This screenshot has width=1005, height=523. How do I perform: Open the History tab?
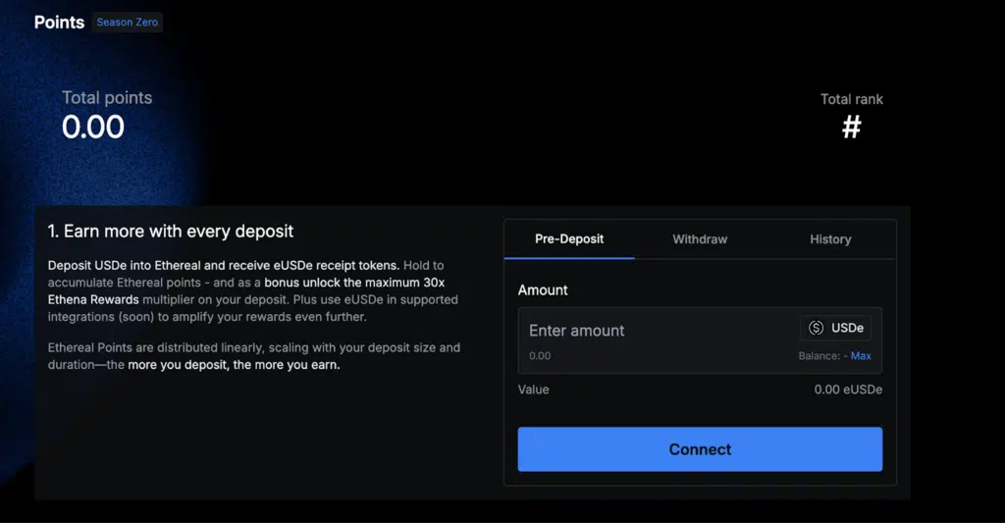click(x=830, y=239)
